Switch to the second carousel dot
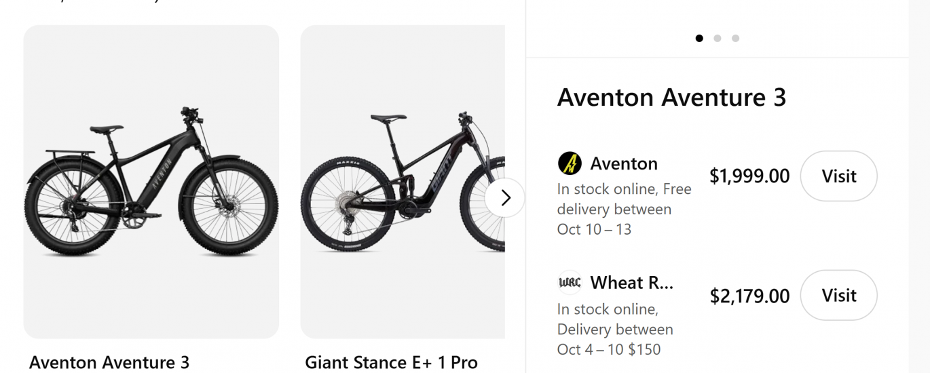This screenshot has height=373, width=930. (718, 39)
